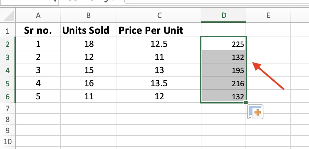Click Units Sold value 16
This screenshot has height=149, width=309.
[x=89, y=83]
